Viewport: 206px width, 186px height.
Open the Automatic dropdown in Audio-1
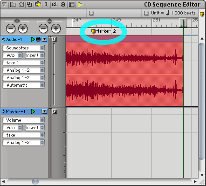coord(24,85)
